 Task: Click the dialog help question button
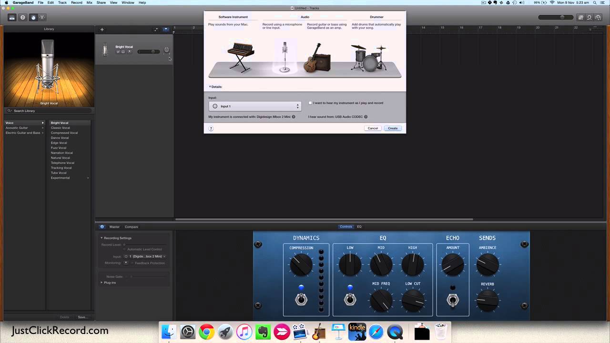pyautogui.click(x=211, y=128)
